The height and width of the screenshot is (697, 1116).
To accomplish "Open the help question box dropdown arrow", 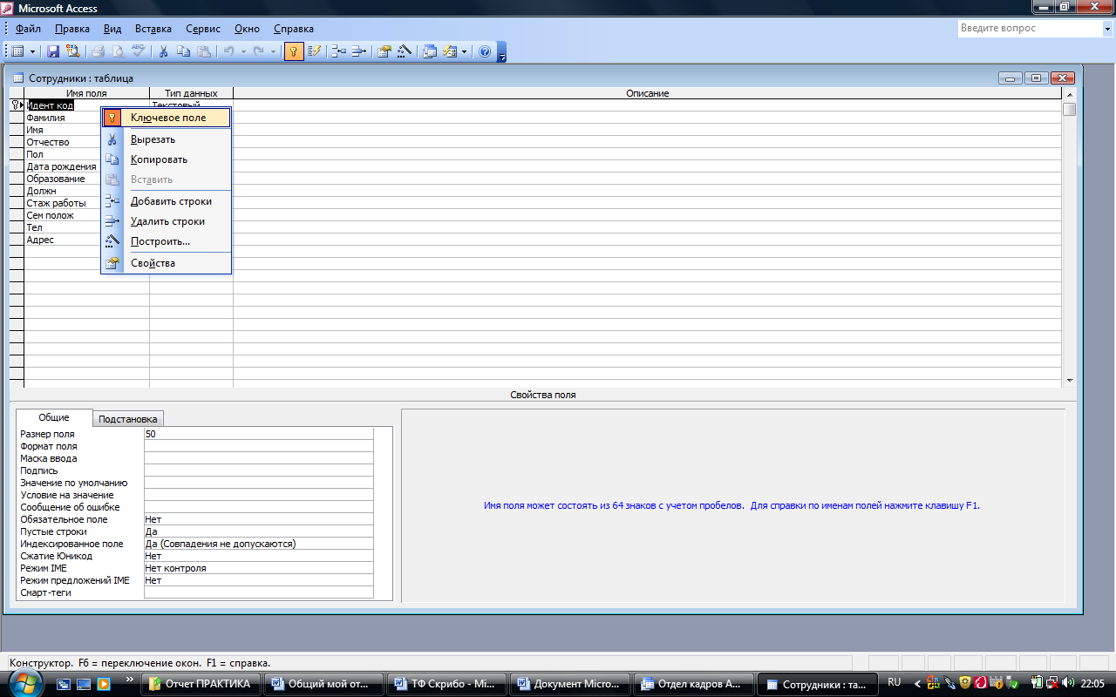I will coord(1106,28).
